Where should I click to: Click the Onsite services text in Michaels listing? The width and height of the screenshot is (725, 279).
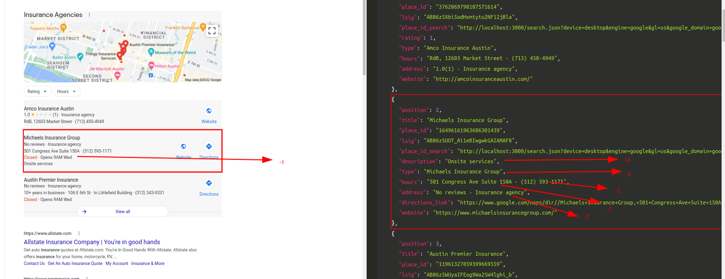pyautogui.click(x=38, y=164)
